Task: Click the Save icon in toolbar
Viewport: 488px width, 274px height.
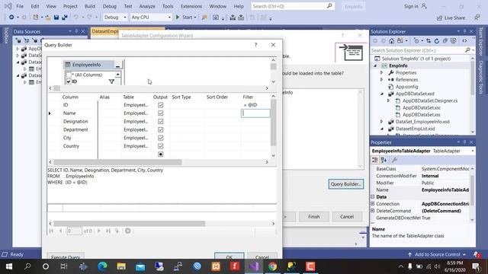Action: (x=56, y=18)
